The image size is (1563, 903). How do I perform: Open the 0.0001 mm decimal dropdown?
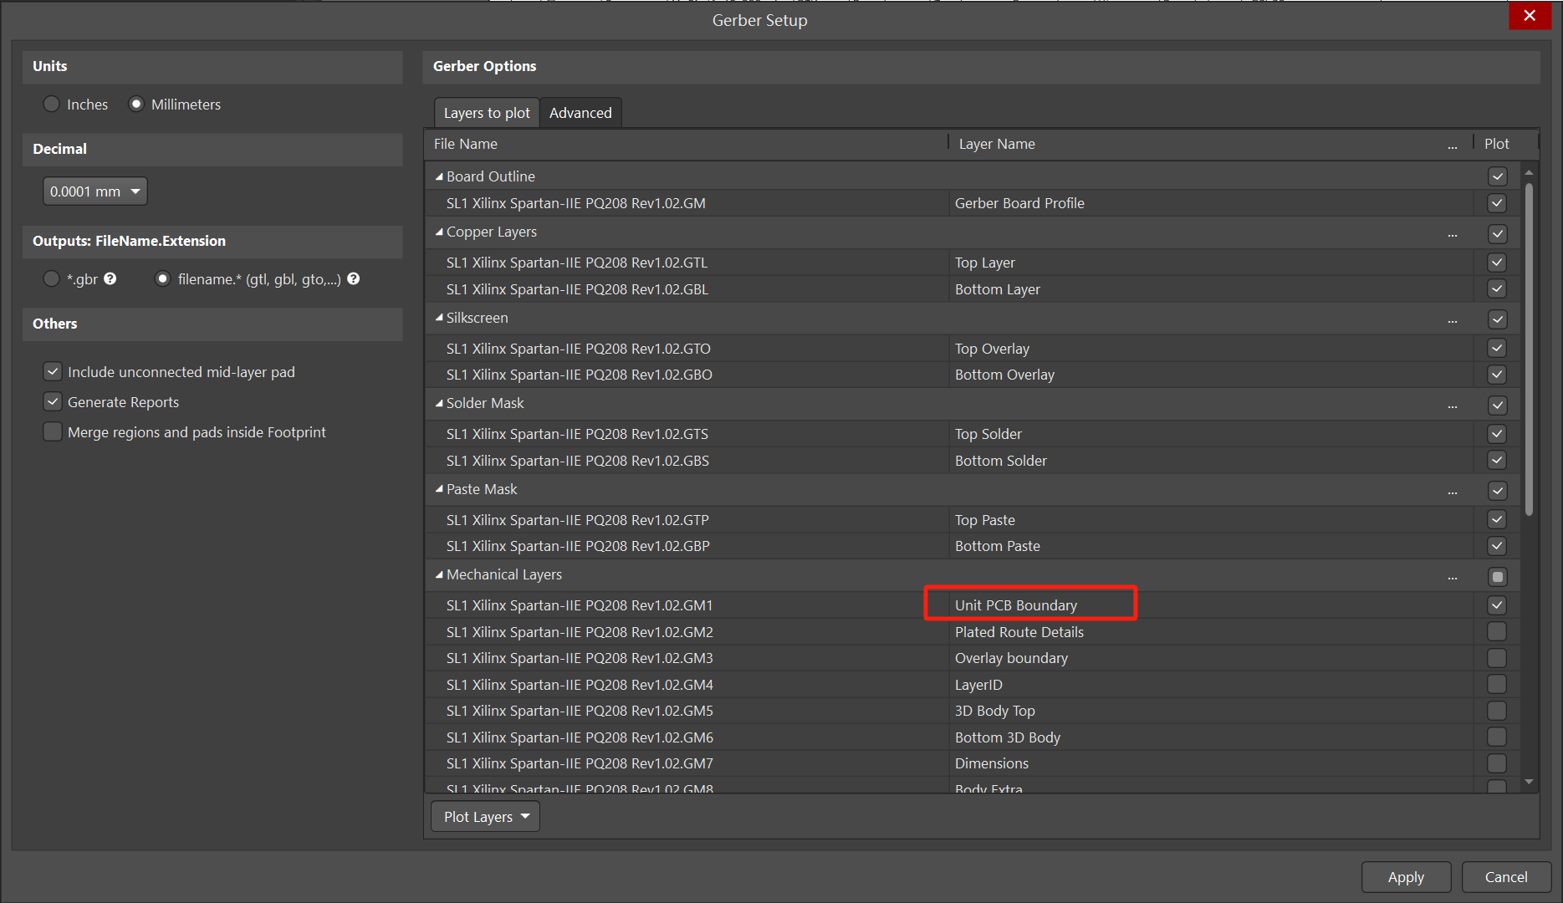coord(95,191)
